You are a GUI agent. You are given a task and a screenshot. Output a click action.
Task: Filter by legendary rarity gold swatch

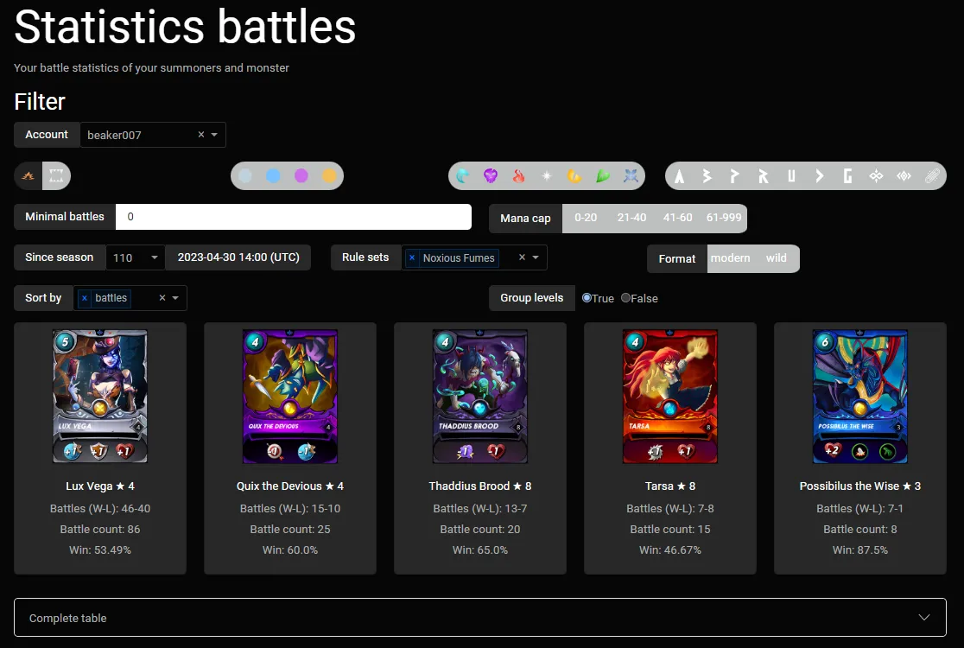(329, 176)
